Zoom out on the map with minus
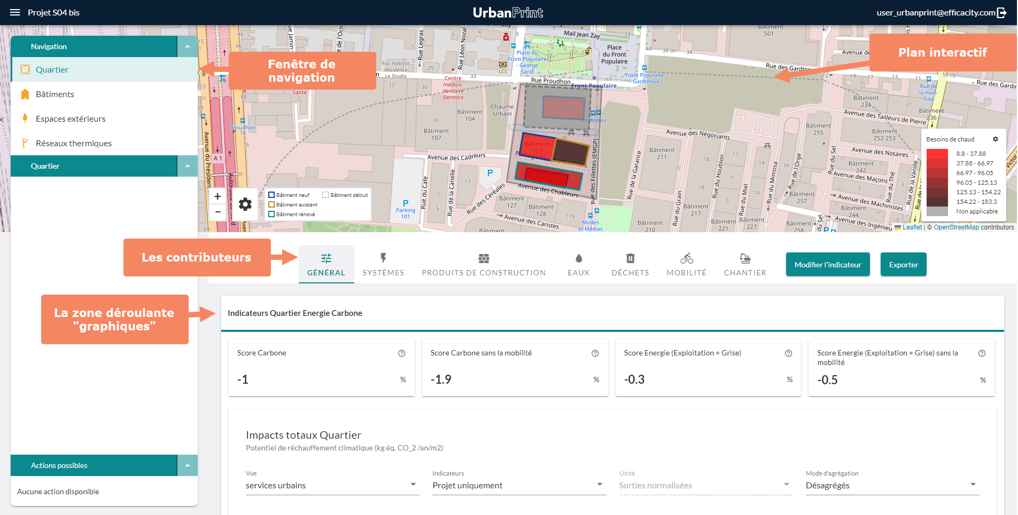1018x515 pixels. pyautogui.click(x=217, y=211)
